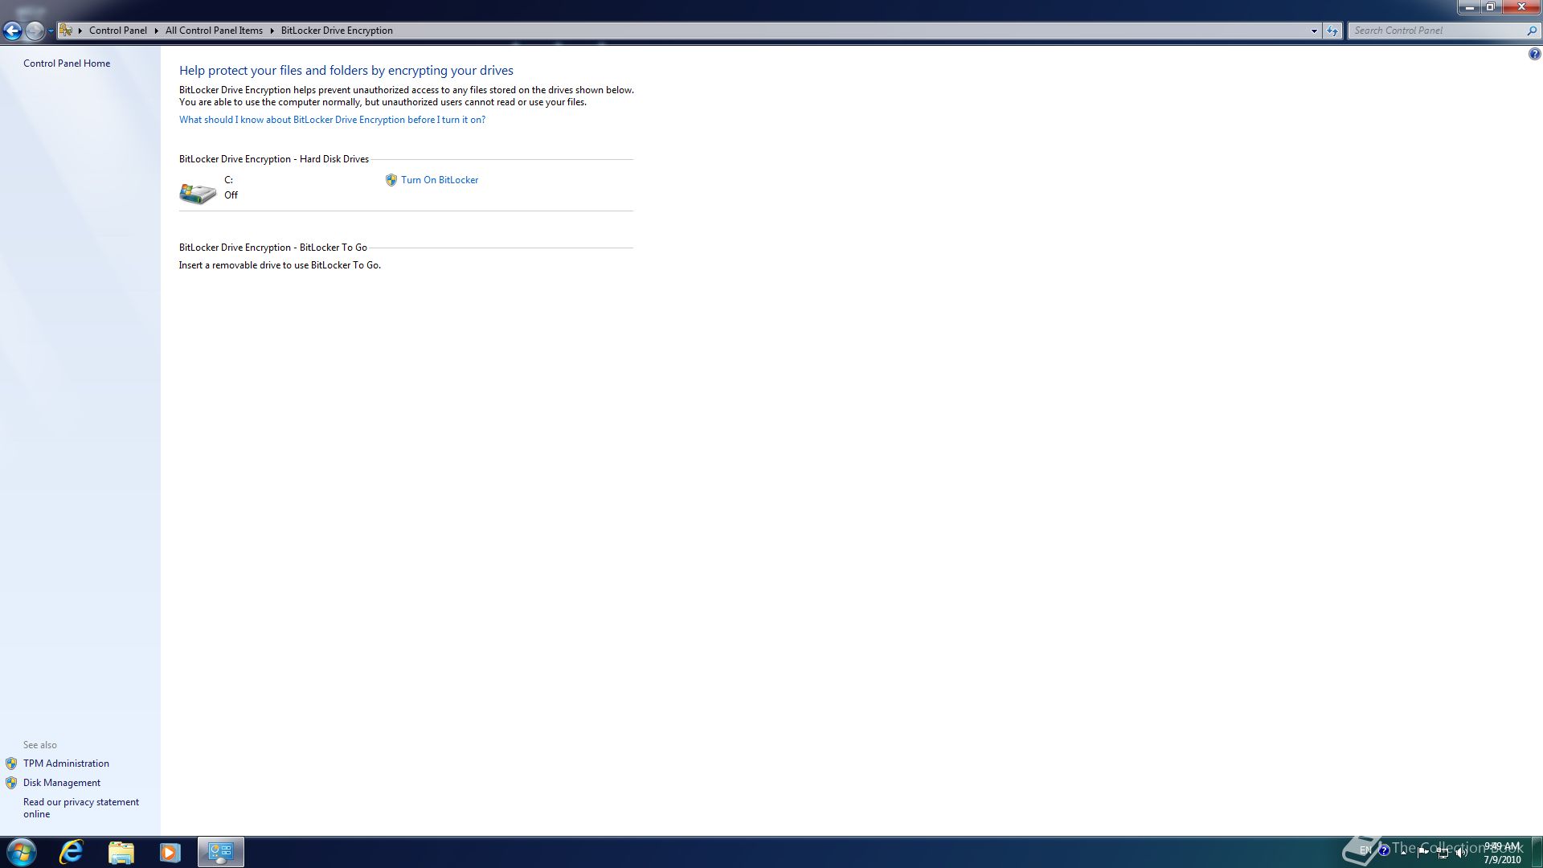The height and width of the screenshot is (868, 1543).
Task: Restore down the Control Panel window
Action: (1490, 6)
